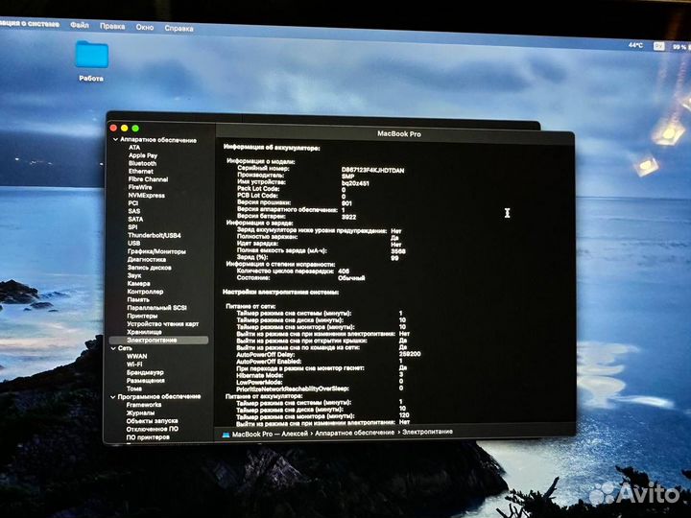Select Fibre Channel in the sidebar
This screenshot has height=518, width=691.
(148, 179)
